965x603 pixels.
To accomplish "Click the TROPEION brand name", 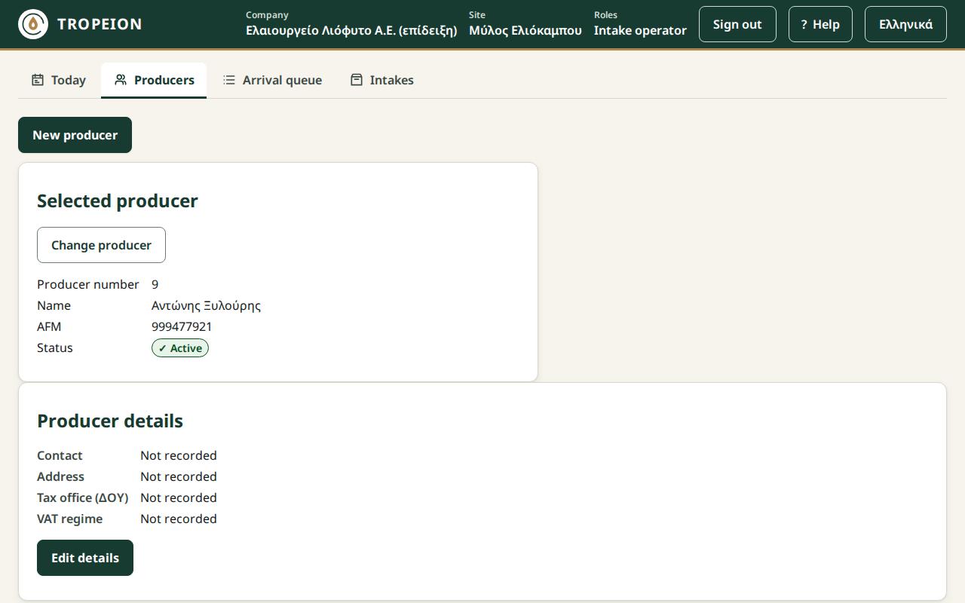I will tap(100, 24).
